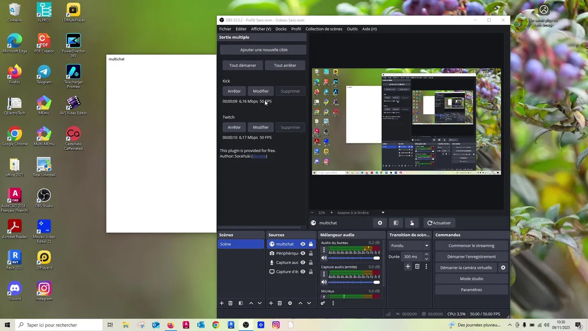Image resolution: width=588 pixels, height=331 pixels.
Task: Select Scène in the Scènes list
Action: point(241,244)
